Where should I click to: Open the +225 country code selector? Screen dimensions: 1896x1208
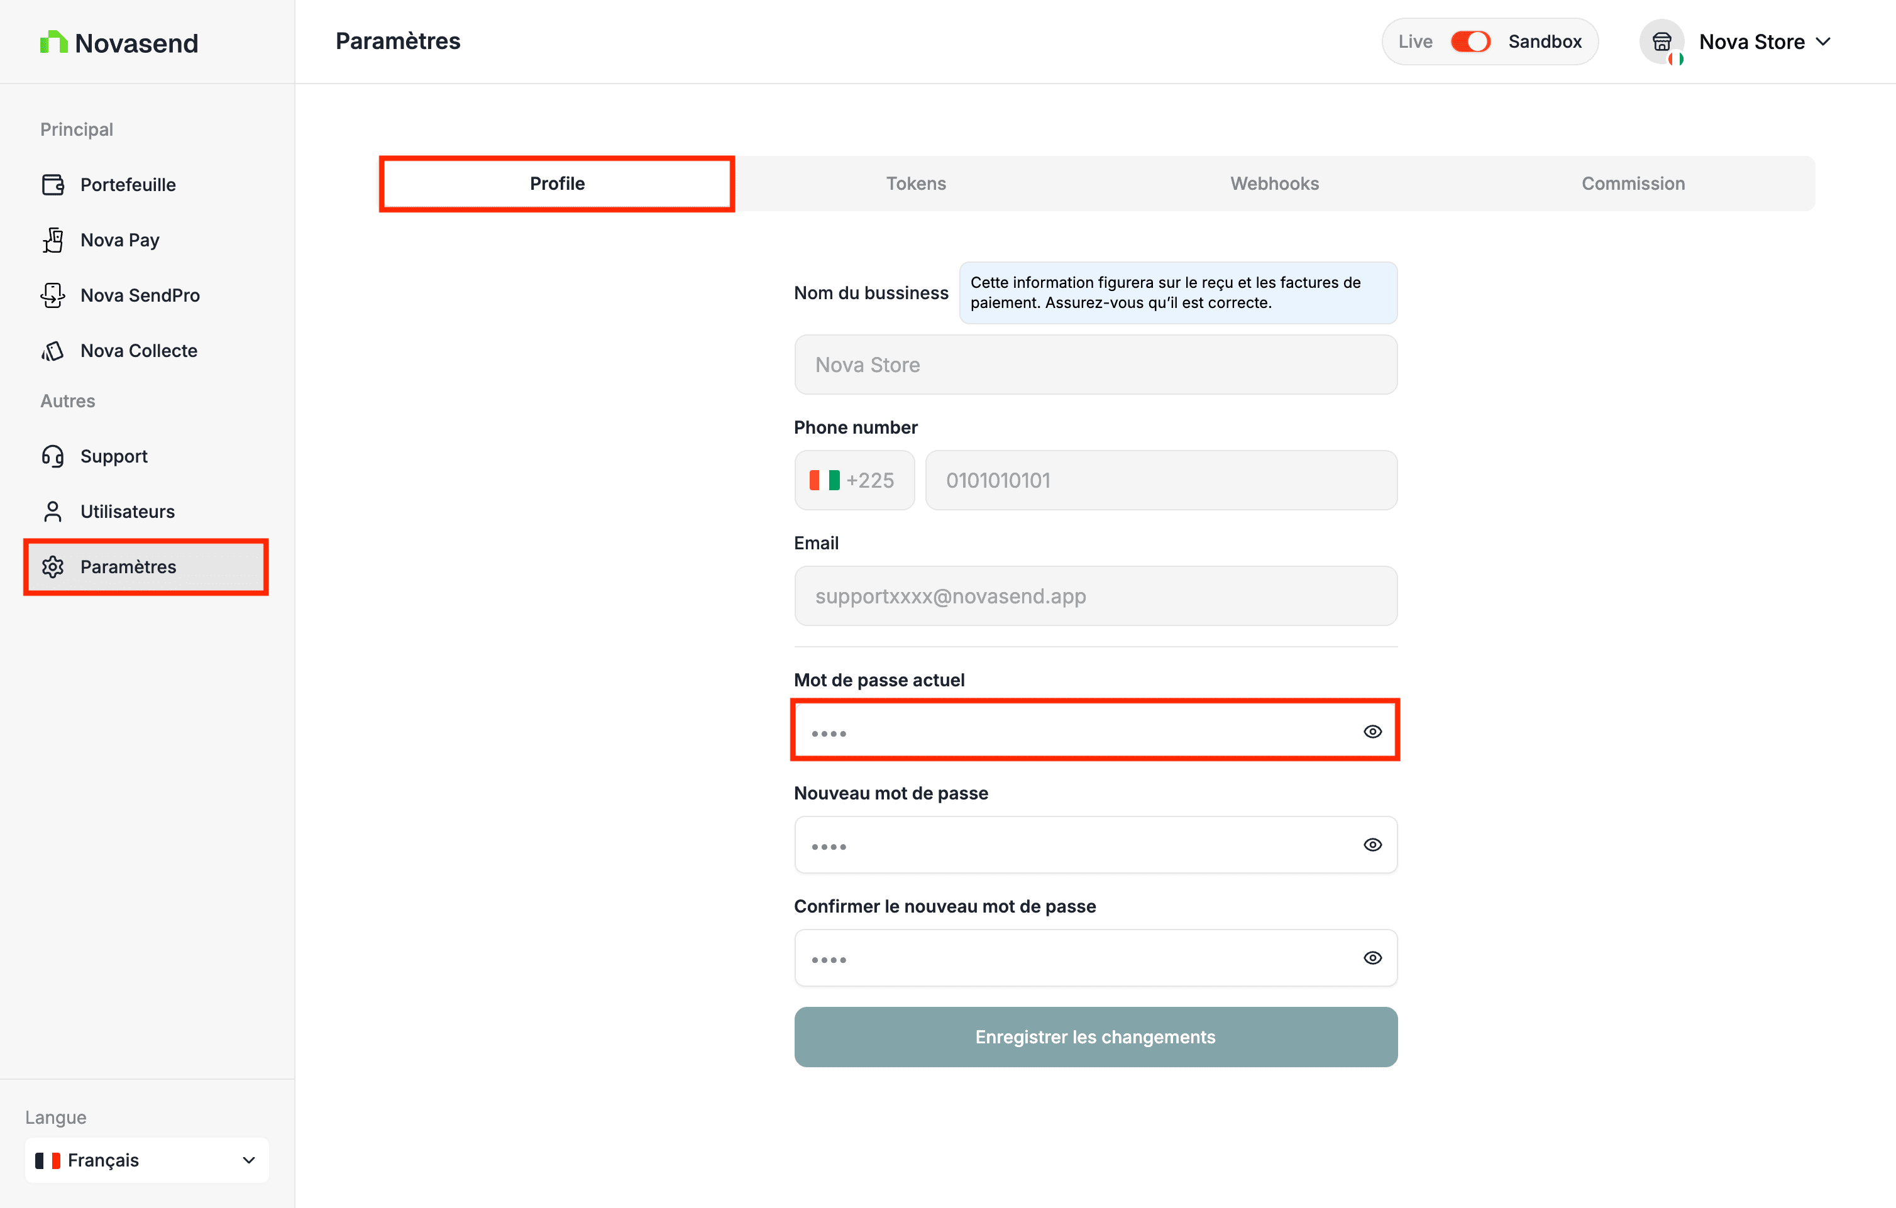[854, 480]
